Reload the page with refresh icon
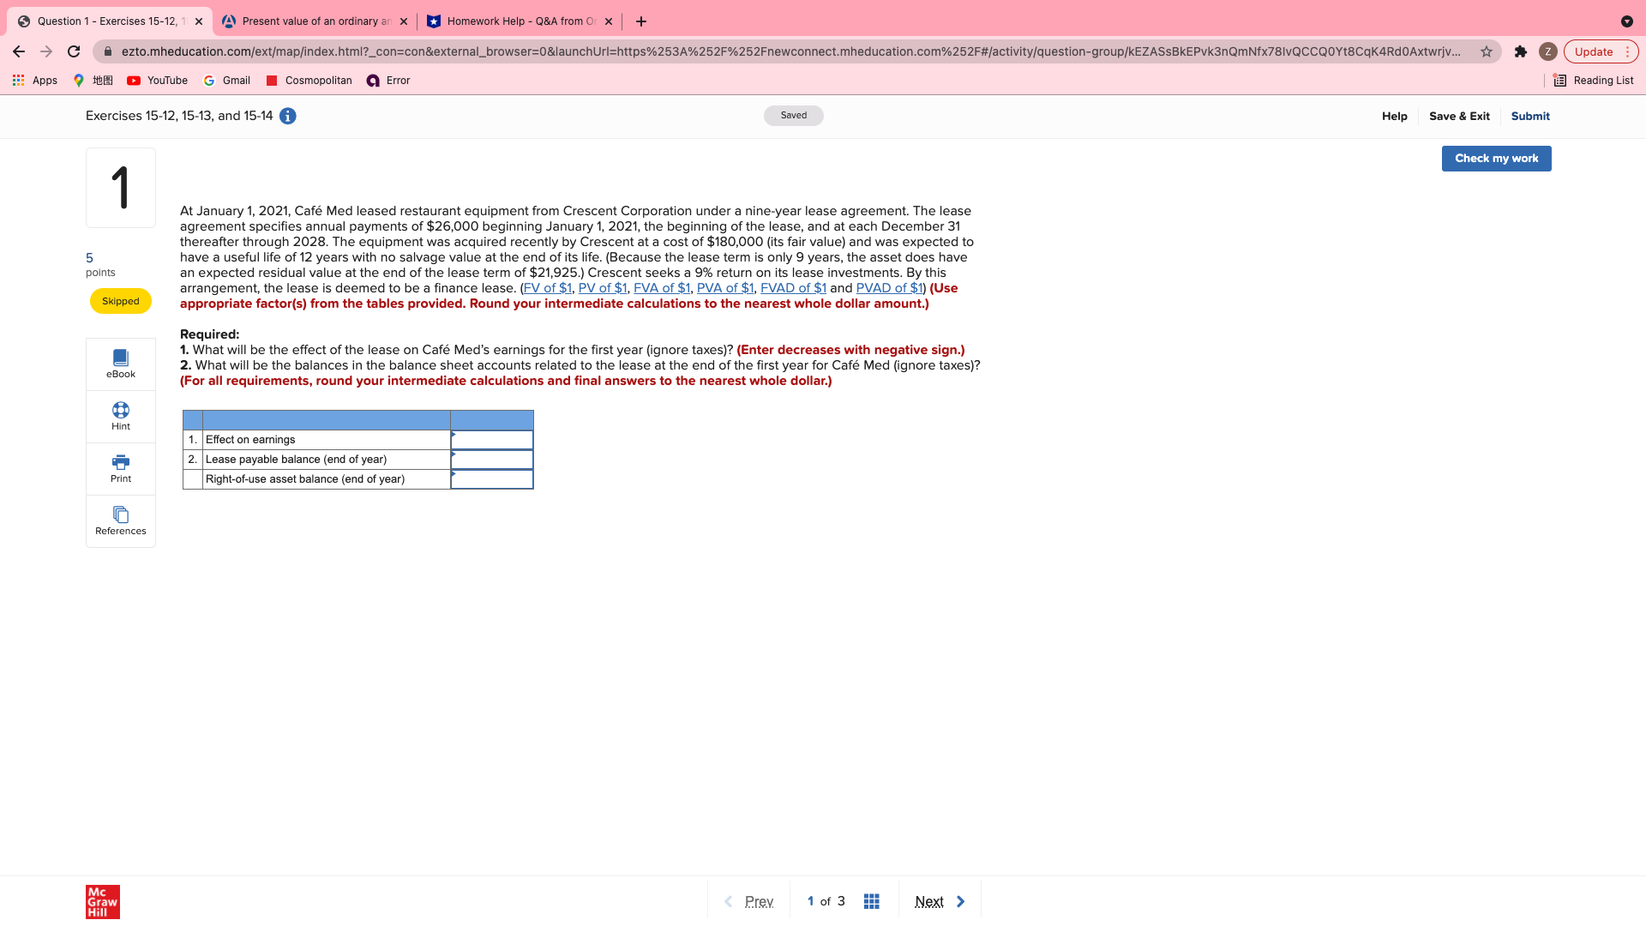This screenshot has height=926, width=1646. (x=74, y=51)
